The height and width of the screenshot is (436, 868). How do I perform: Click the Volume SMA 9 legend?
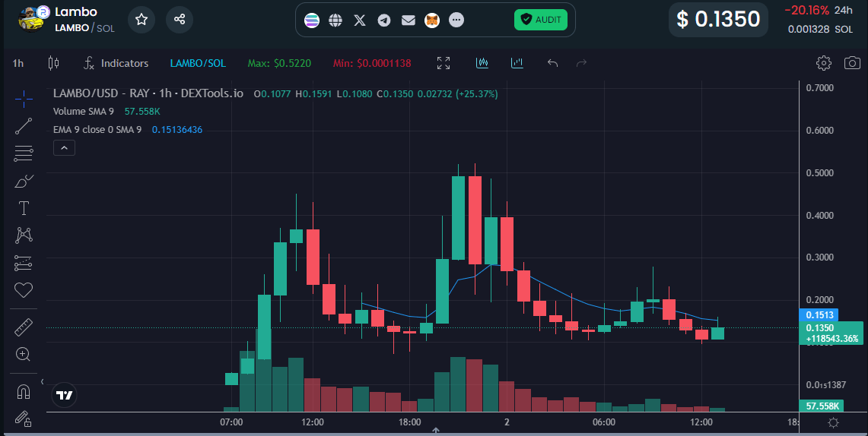[84, 112]
